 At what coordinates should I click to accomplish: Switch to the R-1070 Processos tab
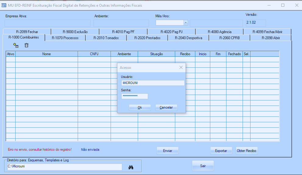65,38
